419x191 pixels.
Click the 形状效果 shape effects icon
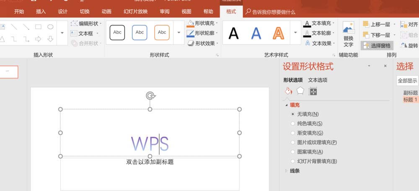coord(191,43)
